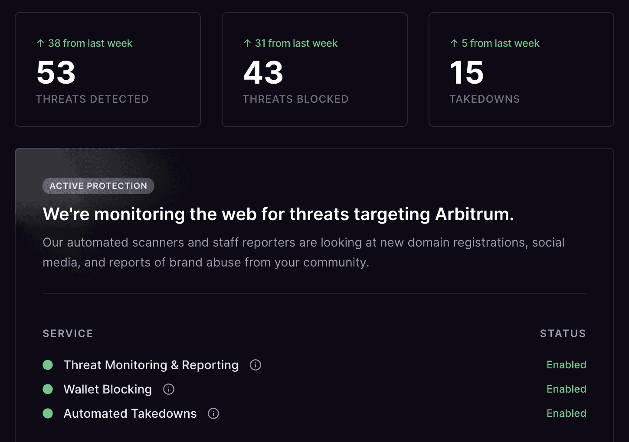Click the THREATS DETECTED label
Screen dimensions: 629x442
(x=92, y=99)
